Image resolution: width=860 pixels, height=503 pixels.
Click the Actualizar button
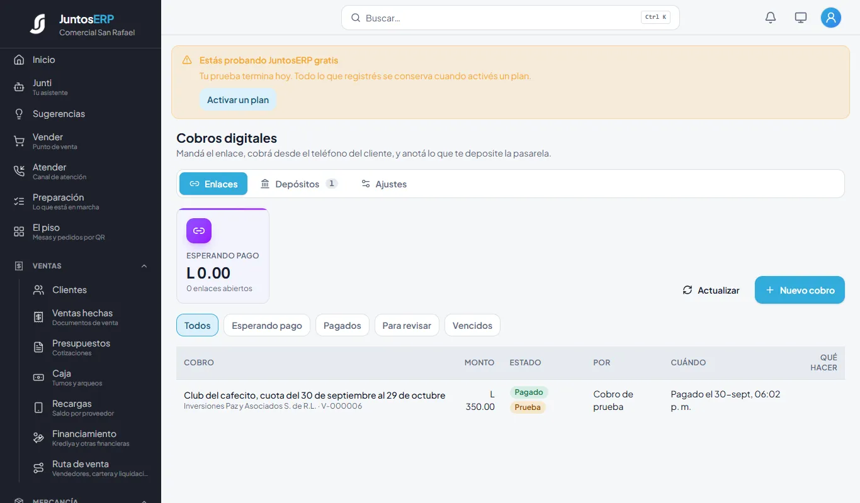(x=711, y=290)
